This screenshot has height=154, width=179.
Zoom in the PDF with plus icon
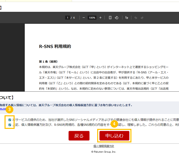(x=100, y=18)
